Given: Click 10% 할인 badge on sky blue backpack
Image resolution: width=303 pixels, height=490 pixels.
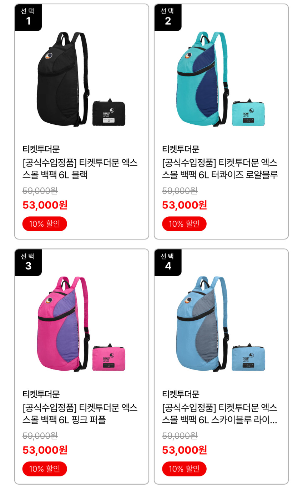Looking at the screenshot, I should (x=184, y=469).
